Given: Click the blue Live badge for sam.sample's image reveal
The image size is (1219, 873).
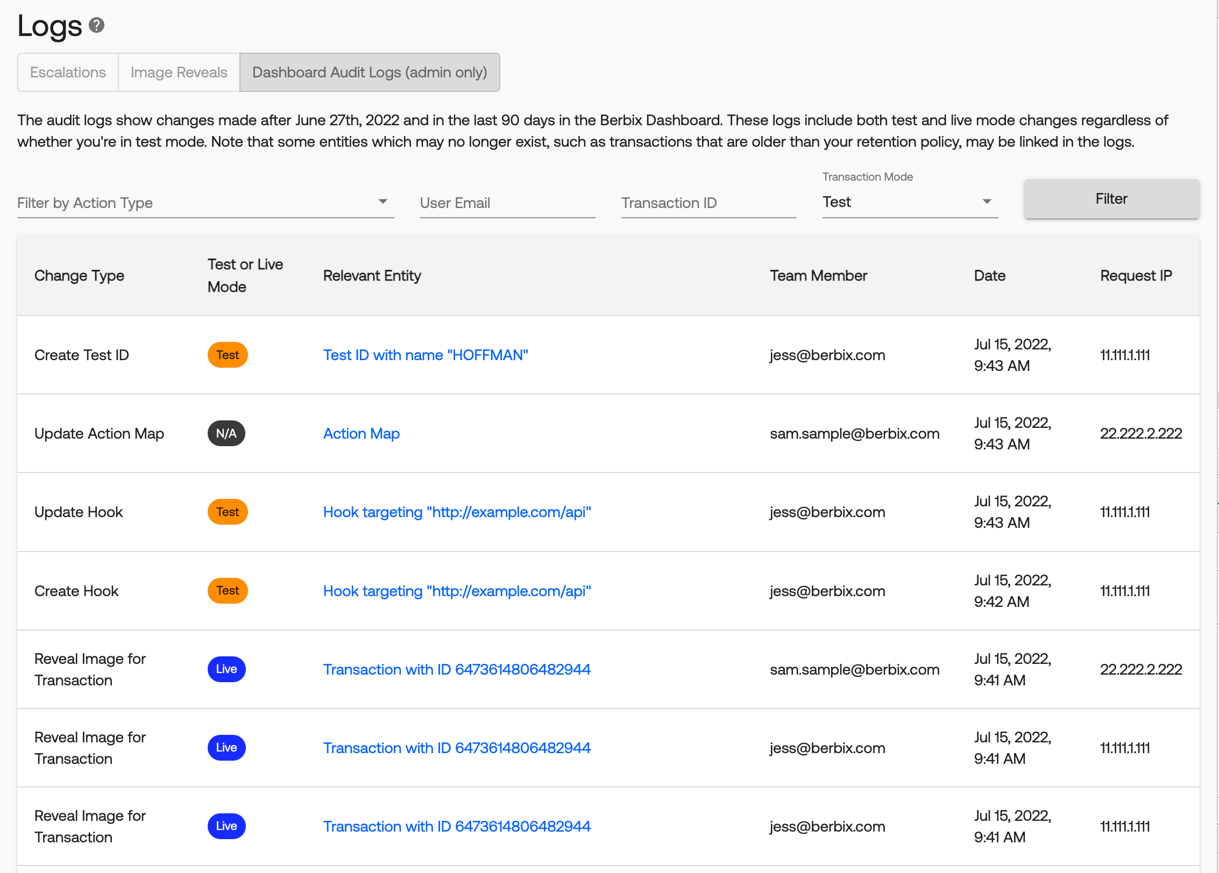Looking at the screenshot, I should [226, 669].
